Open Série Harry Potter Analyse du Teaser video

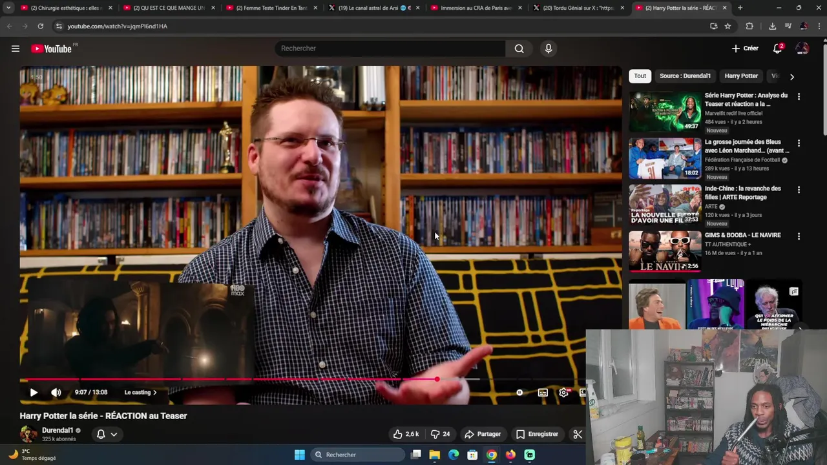pyautogui.click(x=746, y=99)
